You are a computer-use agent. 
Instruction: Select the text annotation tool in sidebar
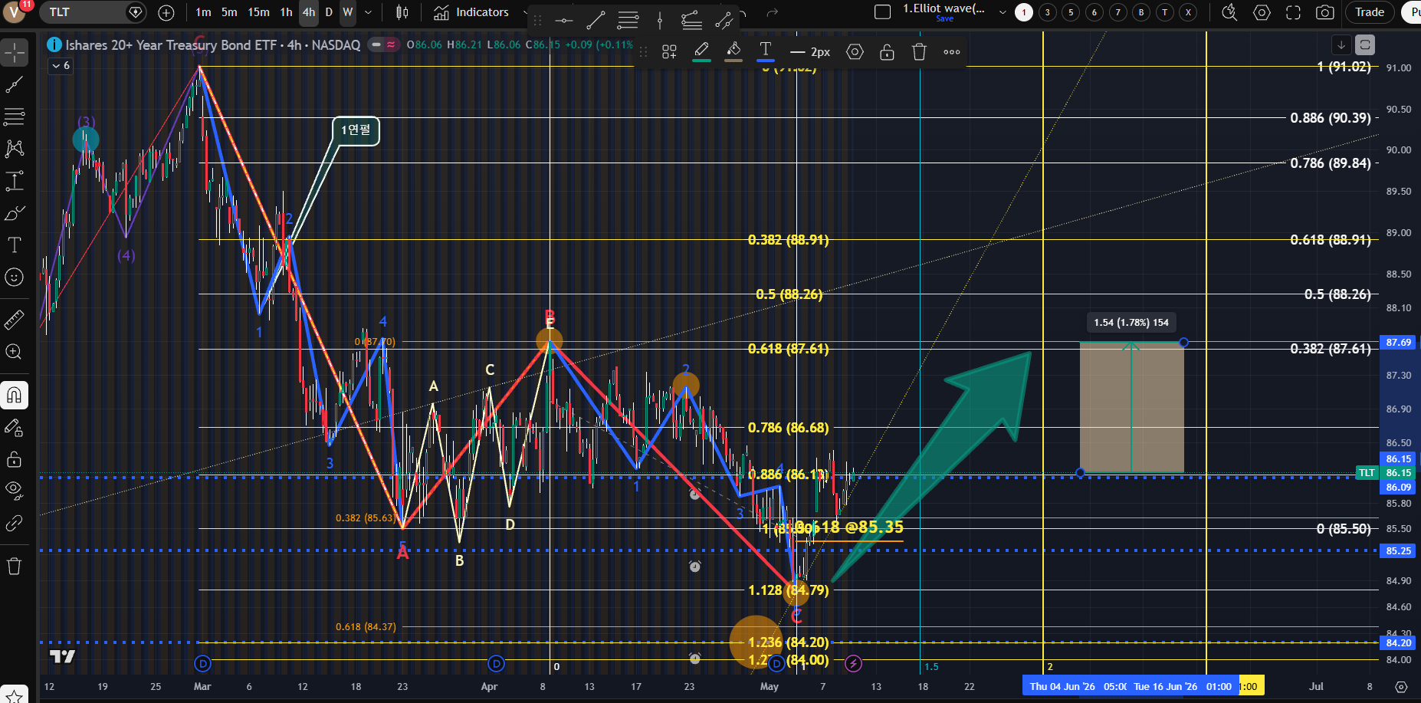point(15,245)
